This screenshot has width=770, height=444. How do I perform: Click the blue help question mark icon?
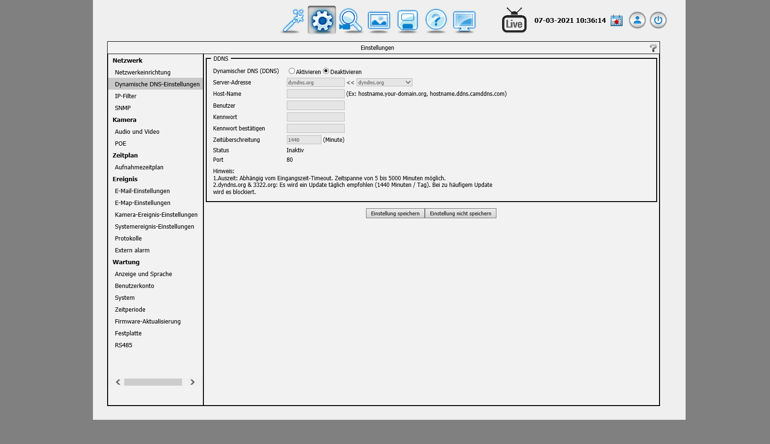point(436,20)
